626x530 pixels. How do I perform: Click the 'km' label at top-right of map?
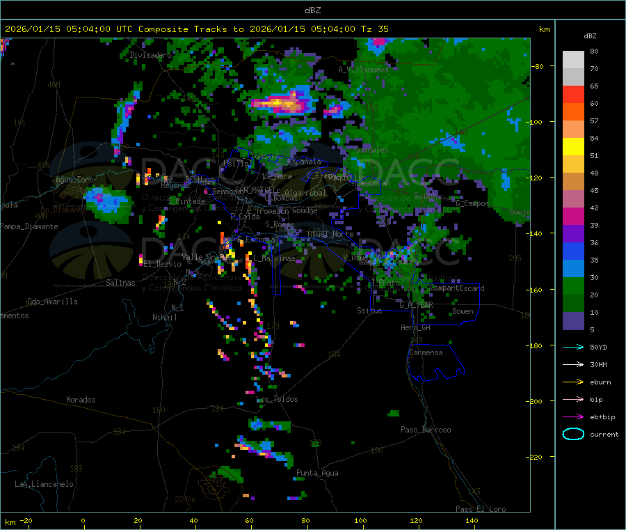click(544, 29)
